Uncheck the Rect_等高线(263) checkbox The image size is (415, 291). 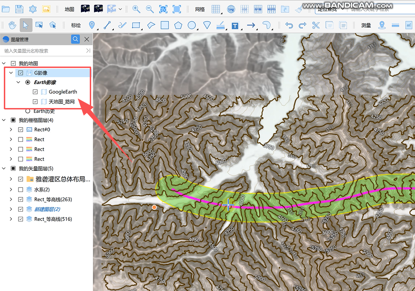[21, 199]
